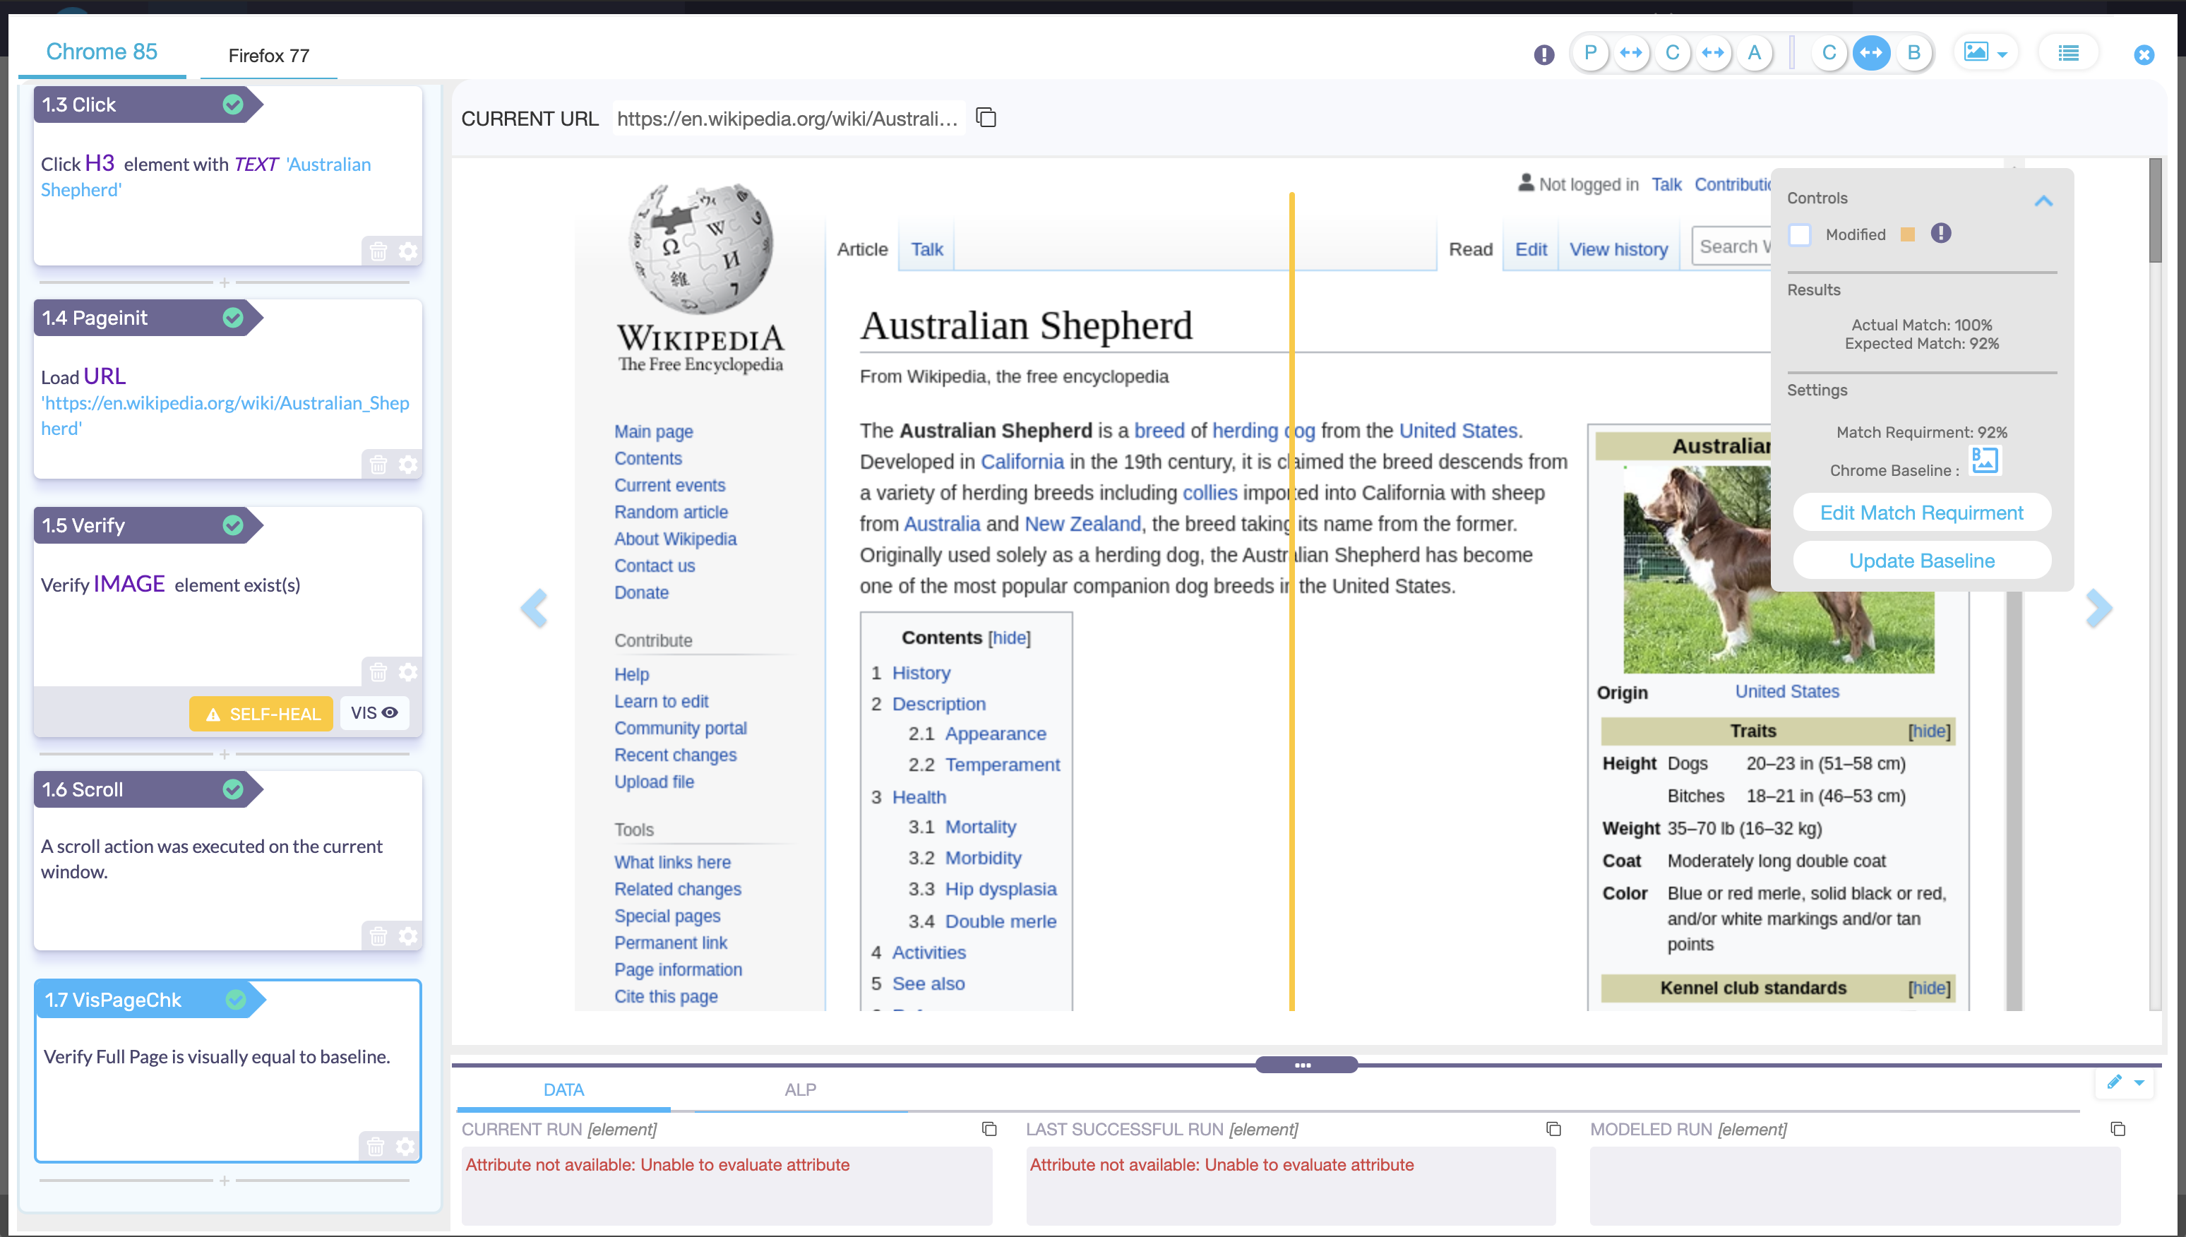Delete step 1.6 Scroll with trash icon

378,936
